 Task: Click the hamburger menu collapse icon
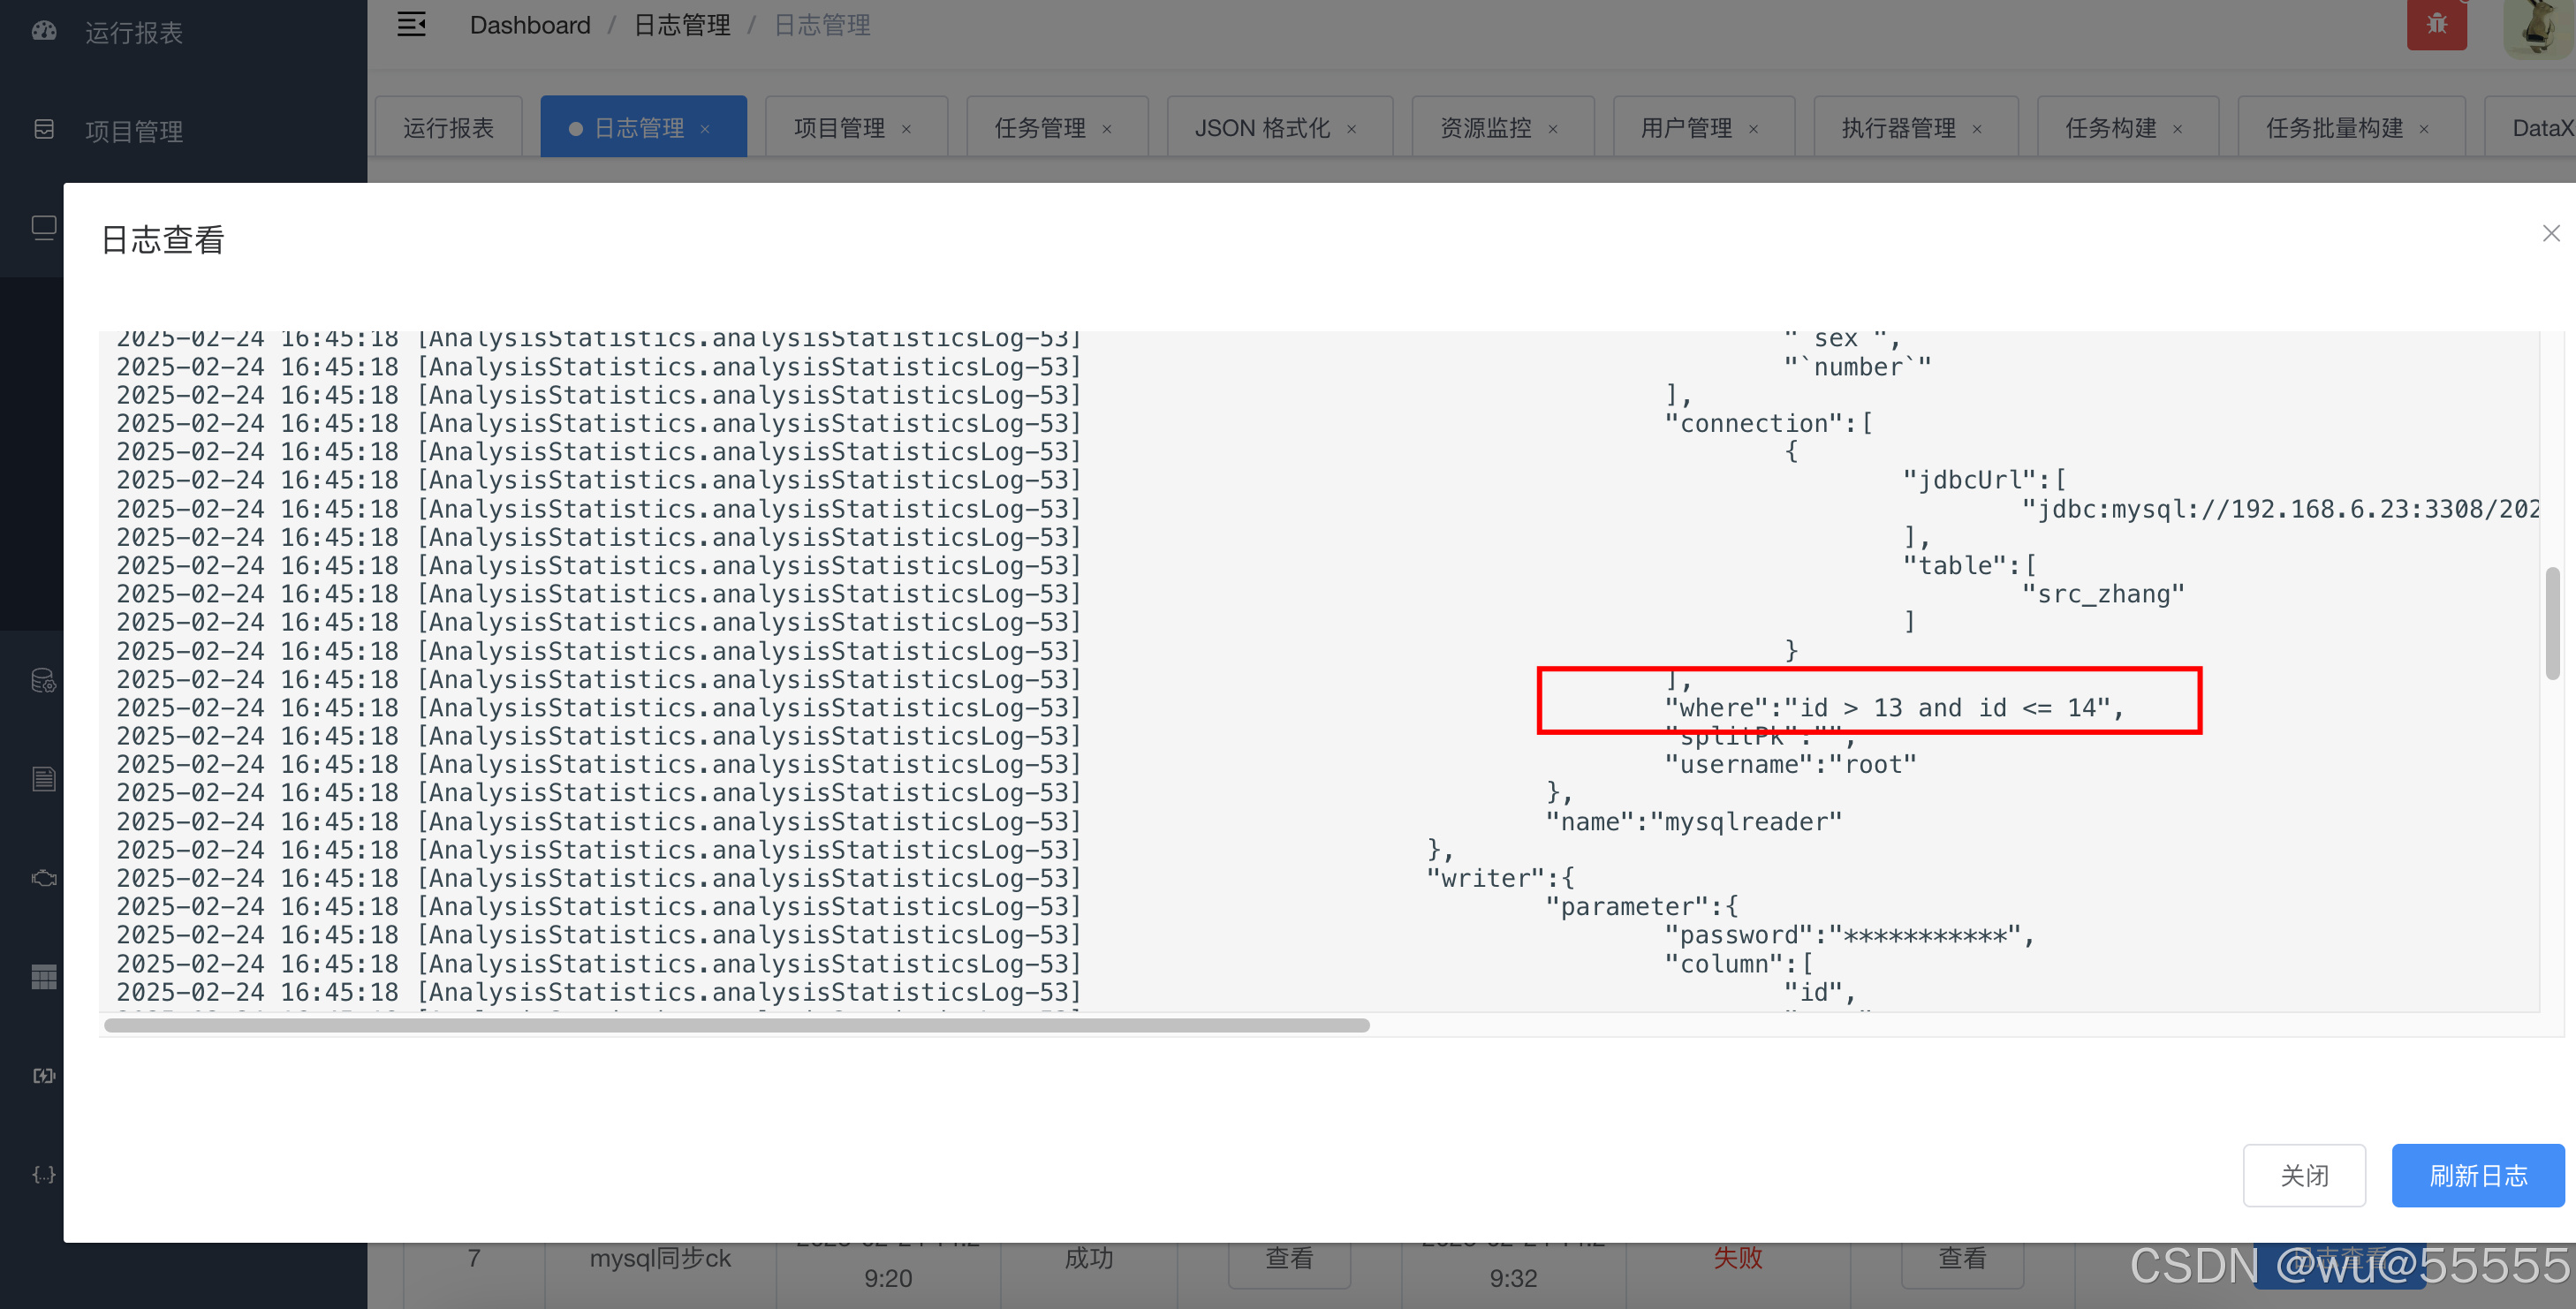click(411, 24)
